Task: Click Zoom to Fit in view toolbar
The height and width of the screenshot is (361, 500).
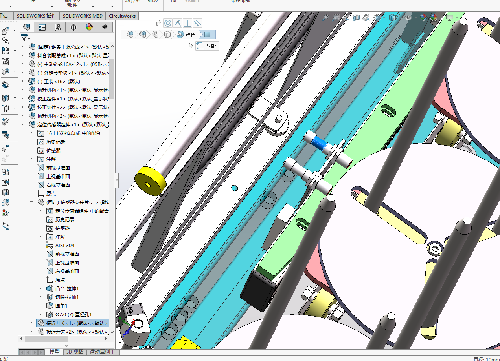Action: click(x=325, y=18)
